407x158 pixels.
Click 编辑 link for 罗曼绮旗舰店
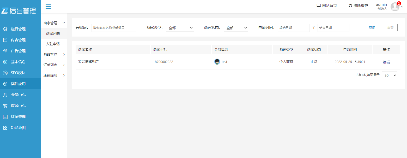[386, 62]
